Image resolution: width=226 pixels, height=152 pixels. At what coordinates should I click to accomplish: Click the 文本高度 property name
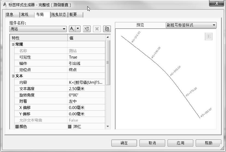(x=27, y=89)
